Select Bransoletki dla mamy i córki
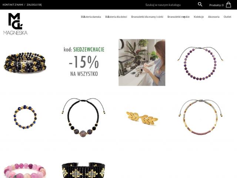 pos(147,17)
